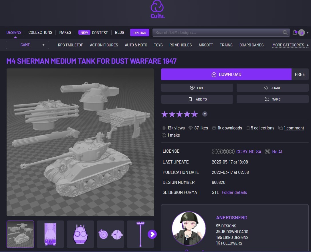Select the third thumbnail of turret top
Screen dimensions: 311x252
point(80,234)
